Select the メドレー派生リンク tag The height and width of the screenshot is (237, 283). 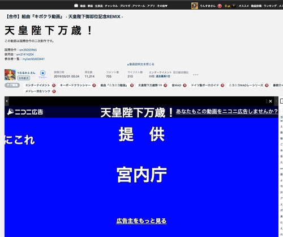coord(38,91)
